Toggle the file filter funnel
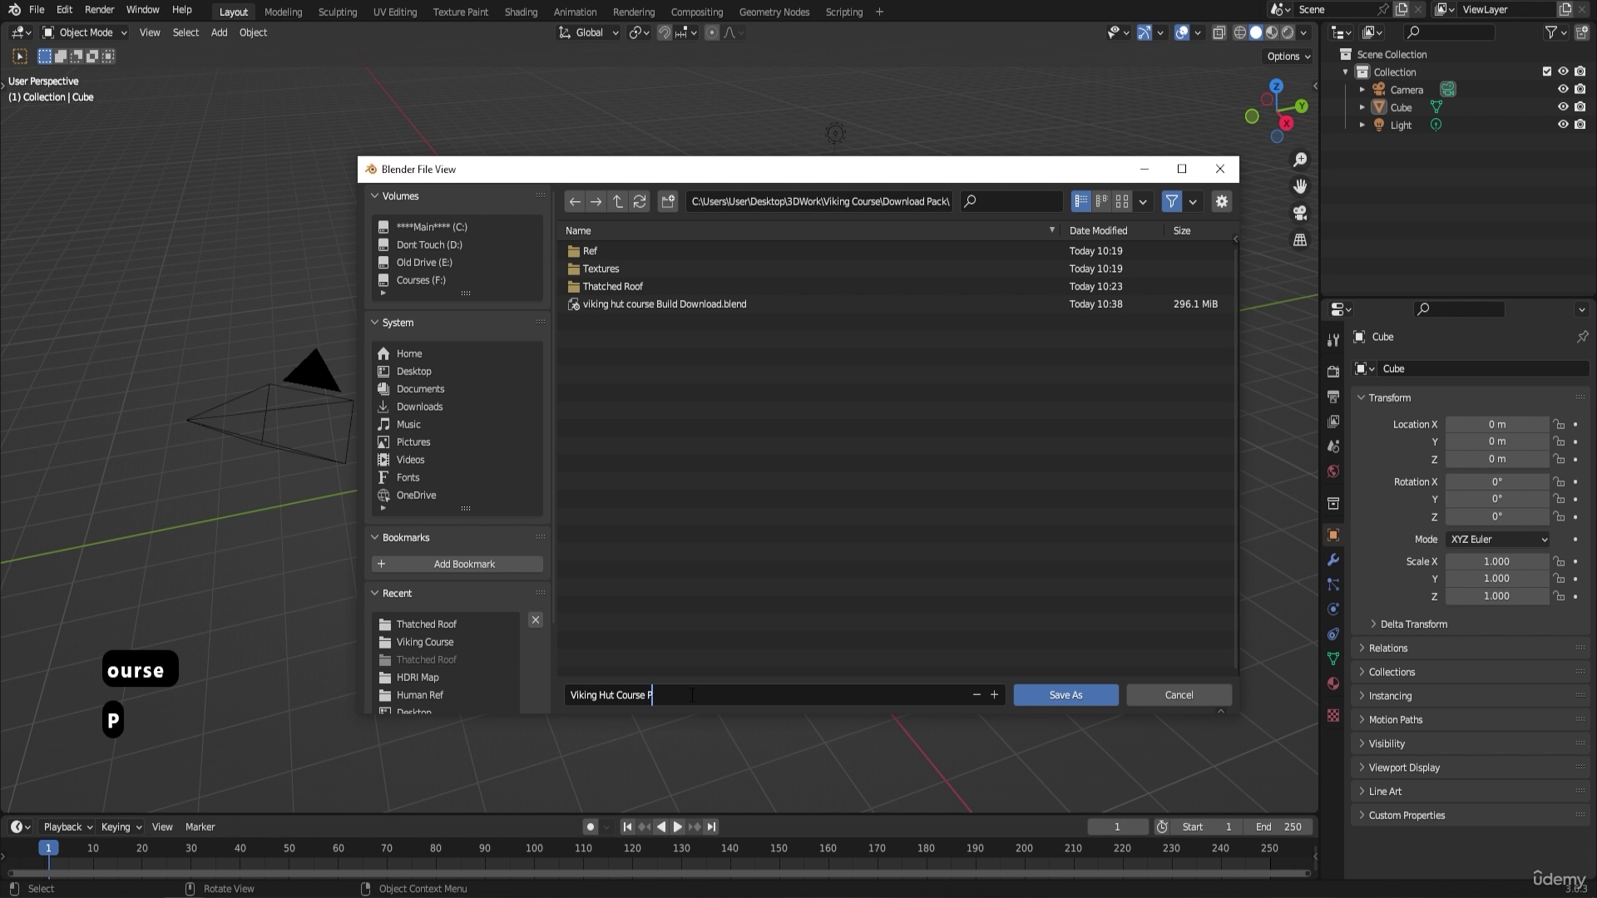The width and height of the screenshot is (1597, 898). (1171, 201)
